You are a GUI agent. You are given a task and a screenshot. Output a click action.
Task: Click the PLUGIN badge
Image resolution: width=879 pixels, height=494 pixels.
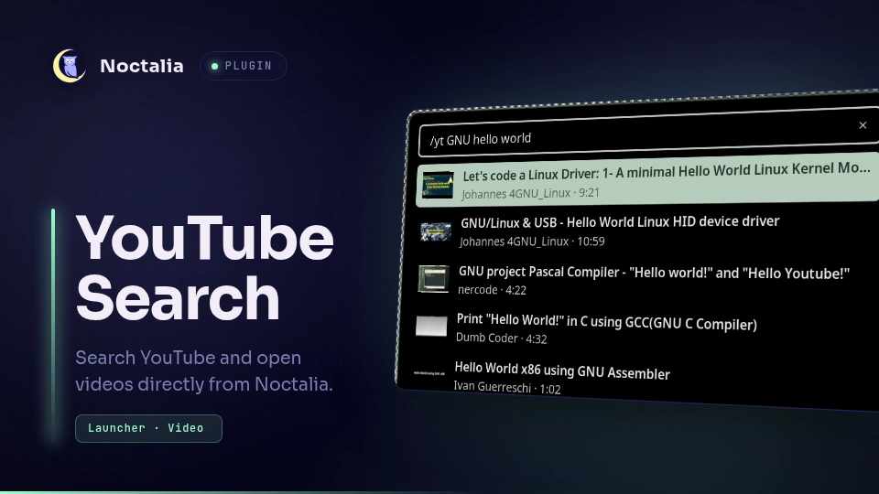(x=244, y=66)
